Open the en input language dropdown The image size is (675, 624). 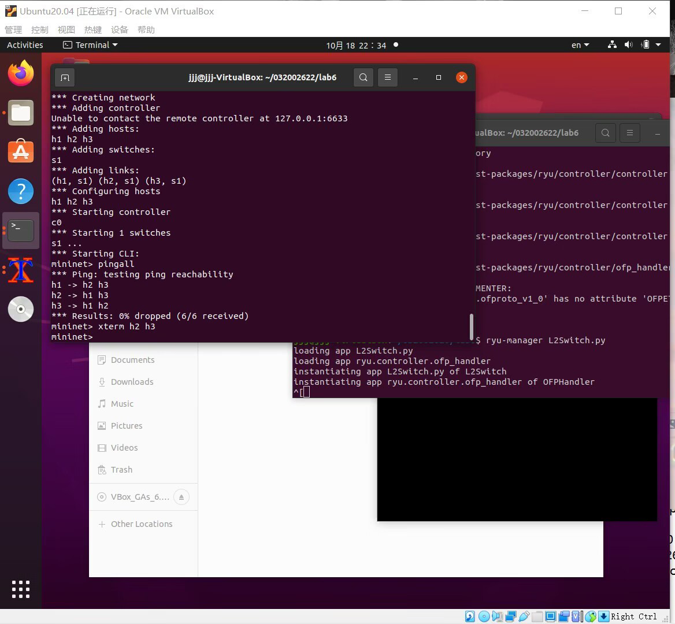(580, 44)
